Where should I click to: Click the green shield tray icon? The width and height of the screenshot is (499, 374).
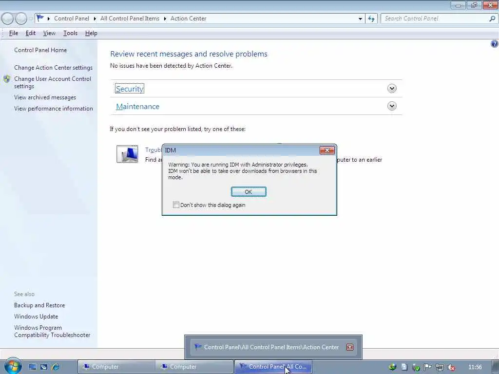tap(416, 367)
